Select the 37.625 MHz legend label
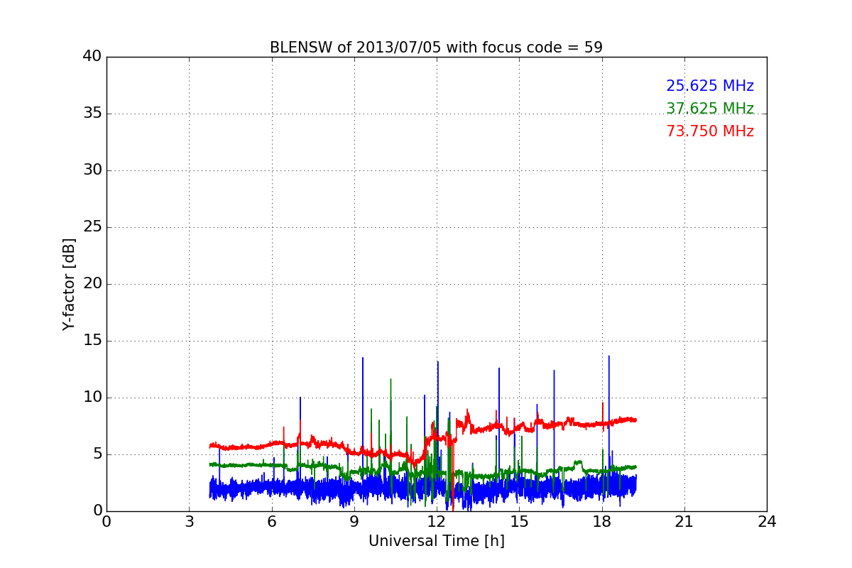This screenshot has height=568, width=852. (710, 109)
